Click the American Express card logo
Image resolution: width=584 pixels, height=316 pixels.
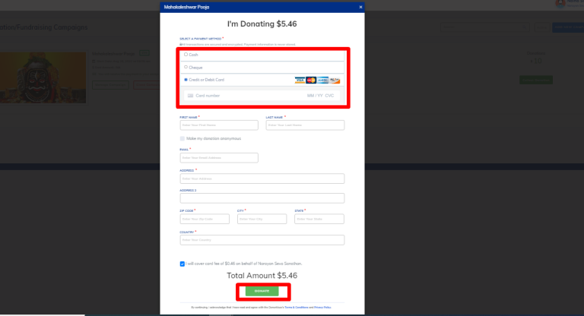[322, 80]
